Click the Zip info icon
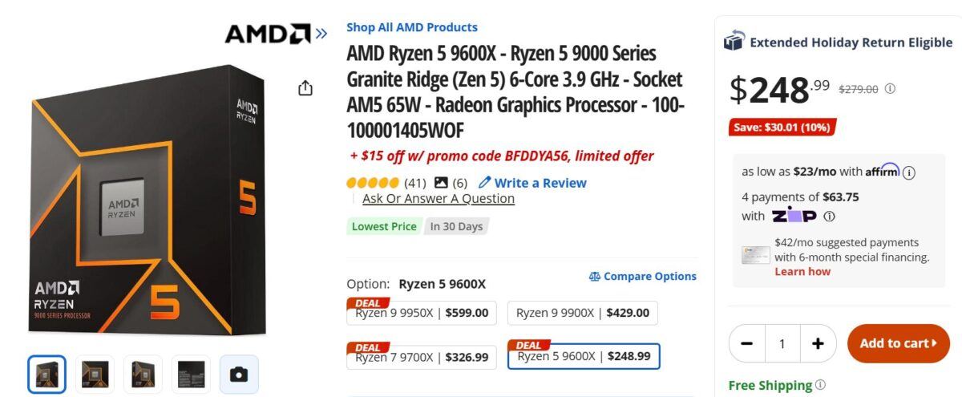The image size is (962, 397). [x=830, y=217]
